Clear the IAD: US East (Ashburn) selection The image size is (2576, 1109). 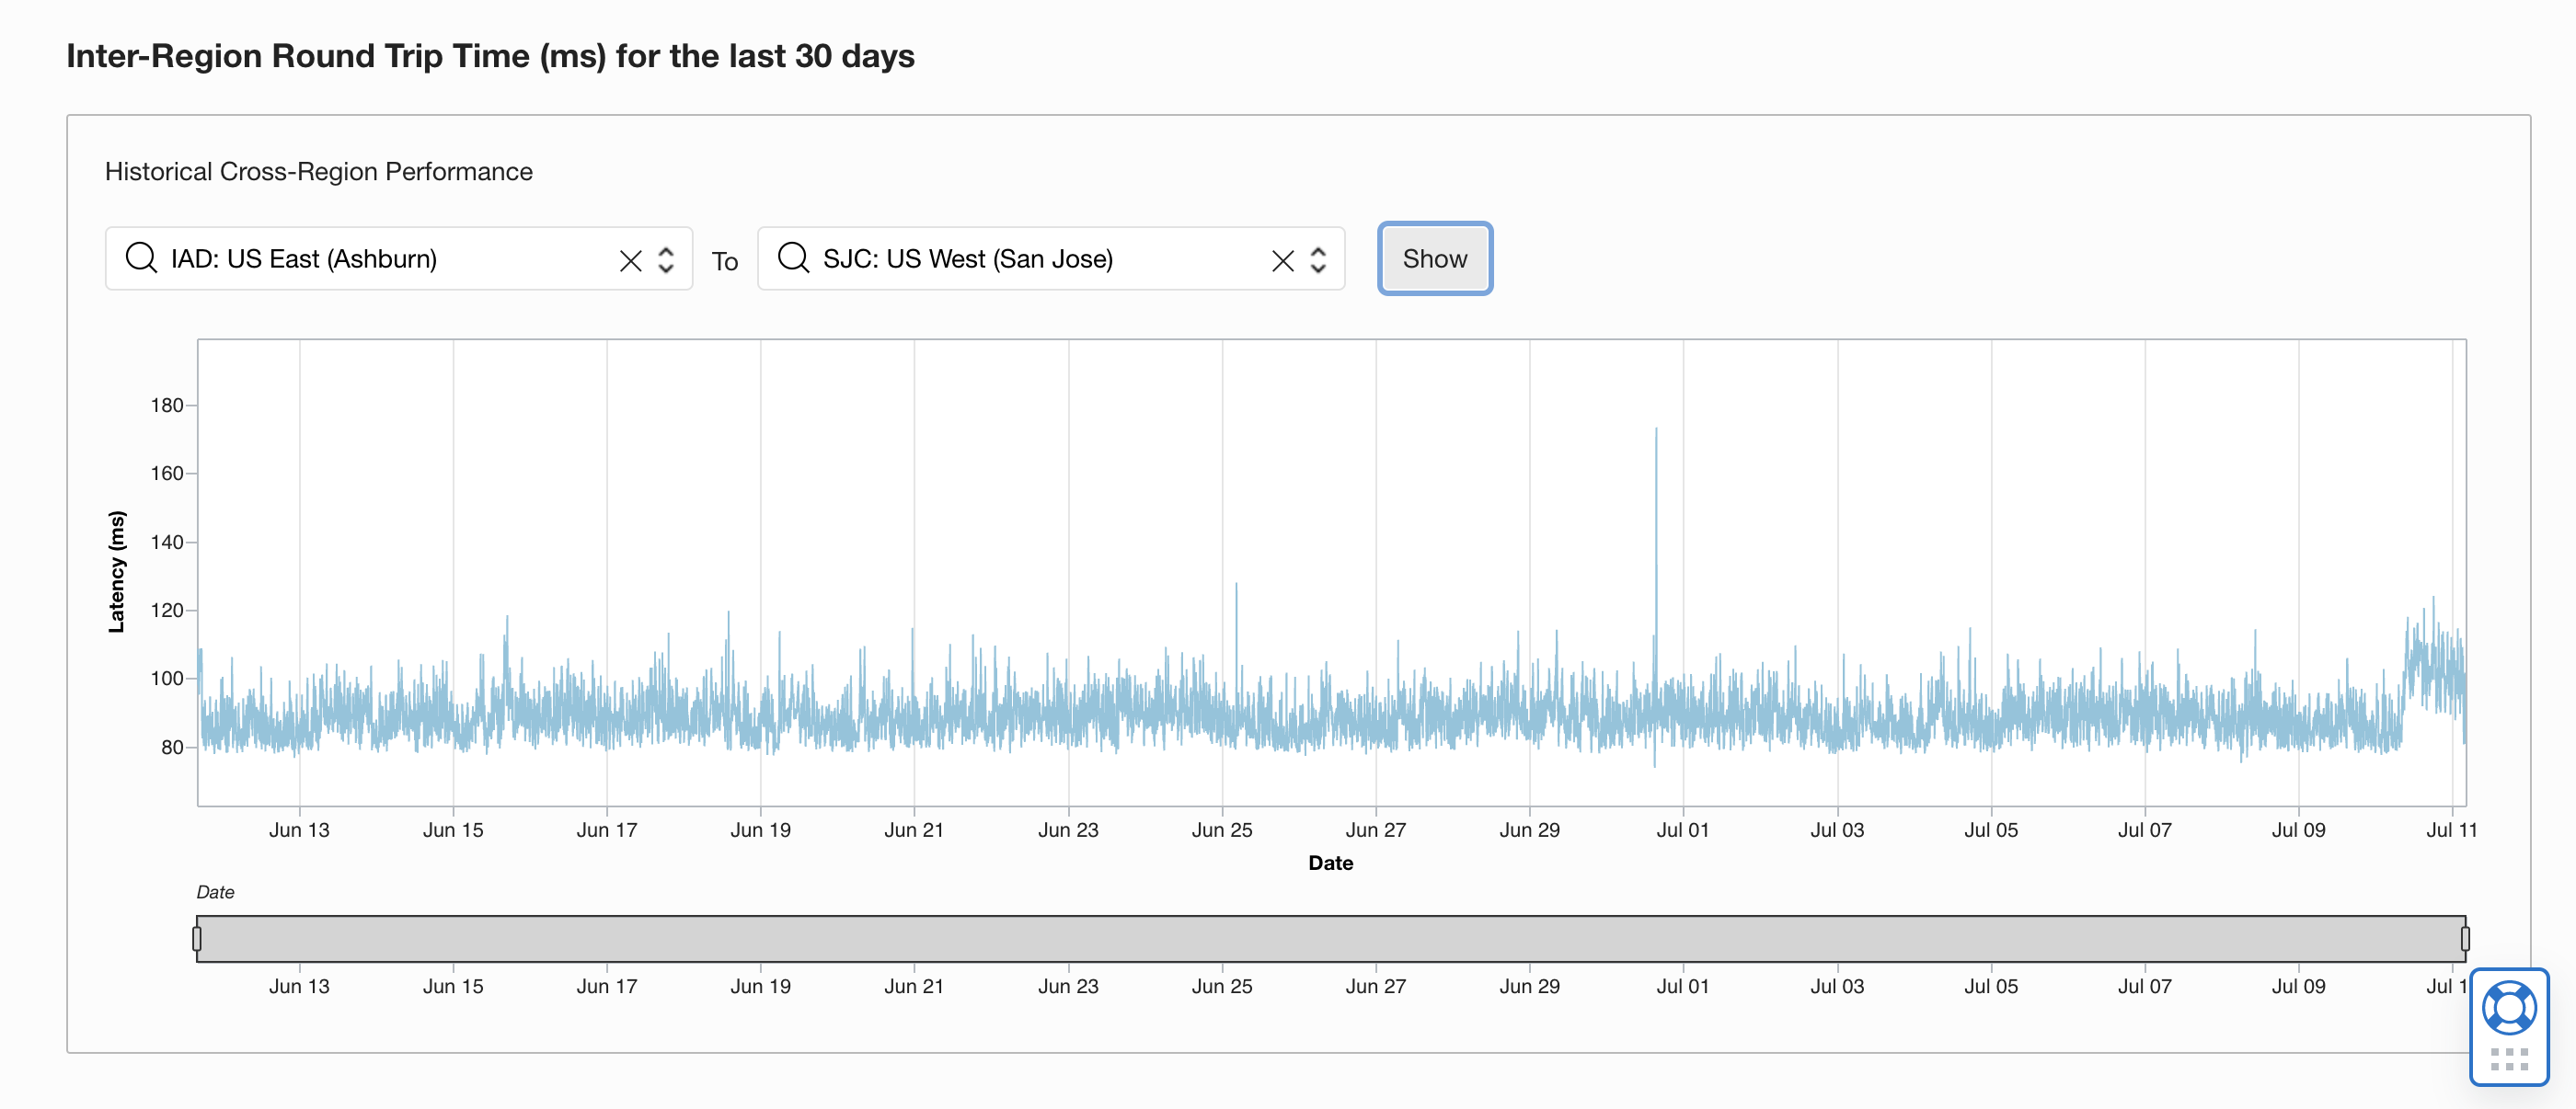click(x=630, y=259)
